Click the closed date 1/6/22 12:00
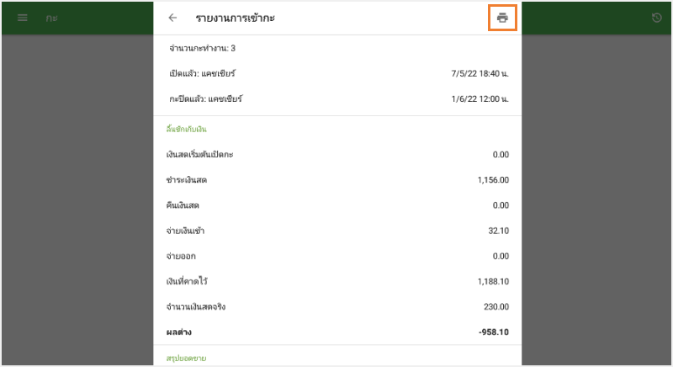 (x=480, y=99)
